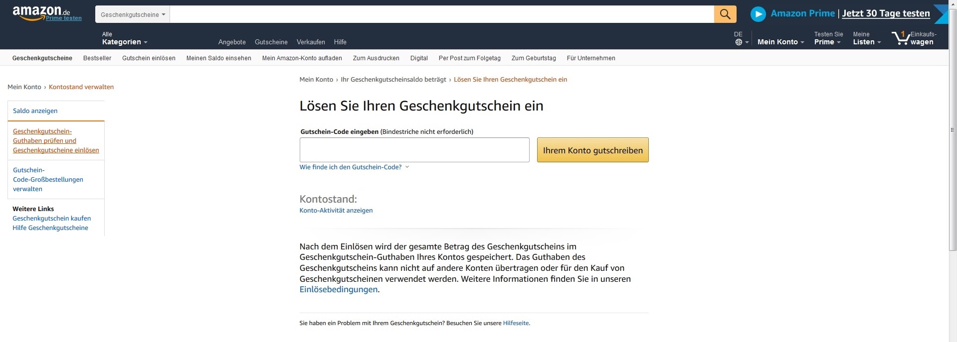The image size is (957, 342).
Task: Select Saldo anzeigen in the sidebar
Action: tap(35, 111)
